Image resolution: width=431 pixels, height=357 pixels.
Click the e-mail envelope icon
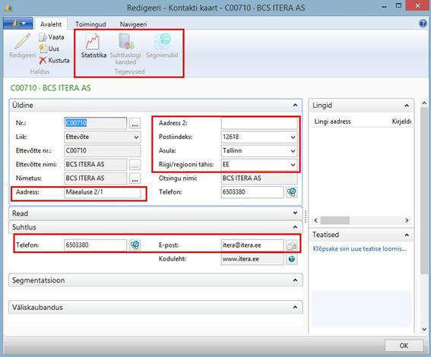click(292, 245)
